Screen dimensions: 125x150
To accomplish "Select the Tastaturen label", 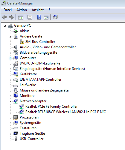I will pyautogui.click(x=28, y=128).
